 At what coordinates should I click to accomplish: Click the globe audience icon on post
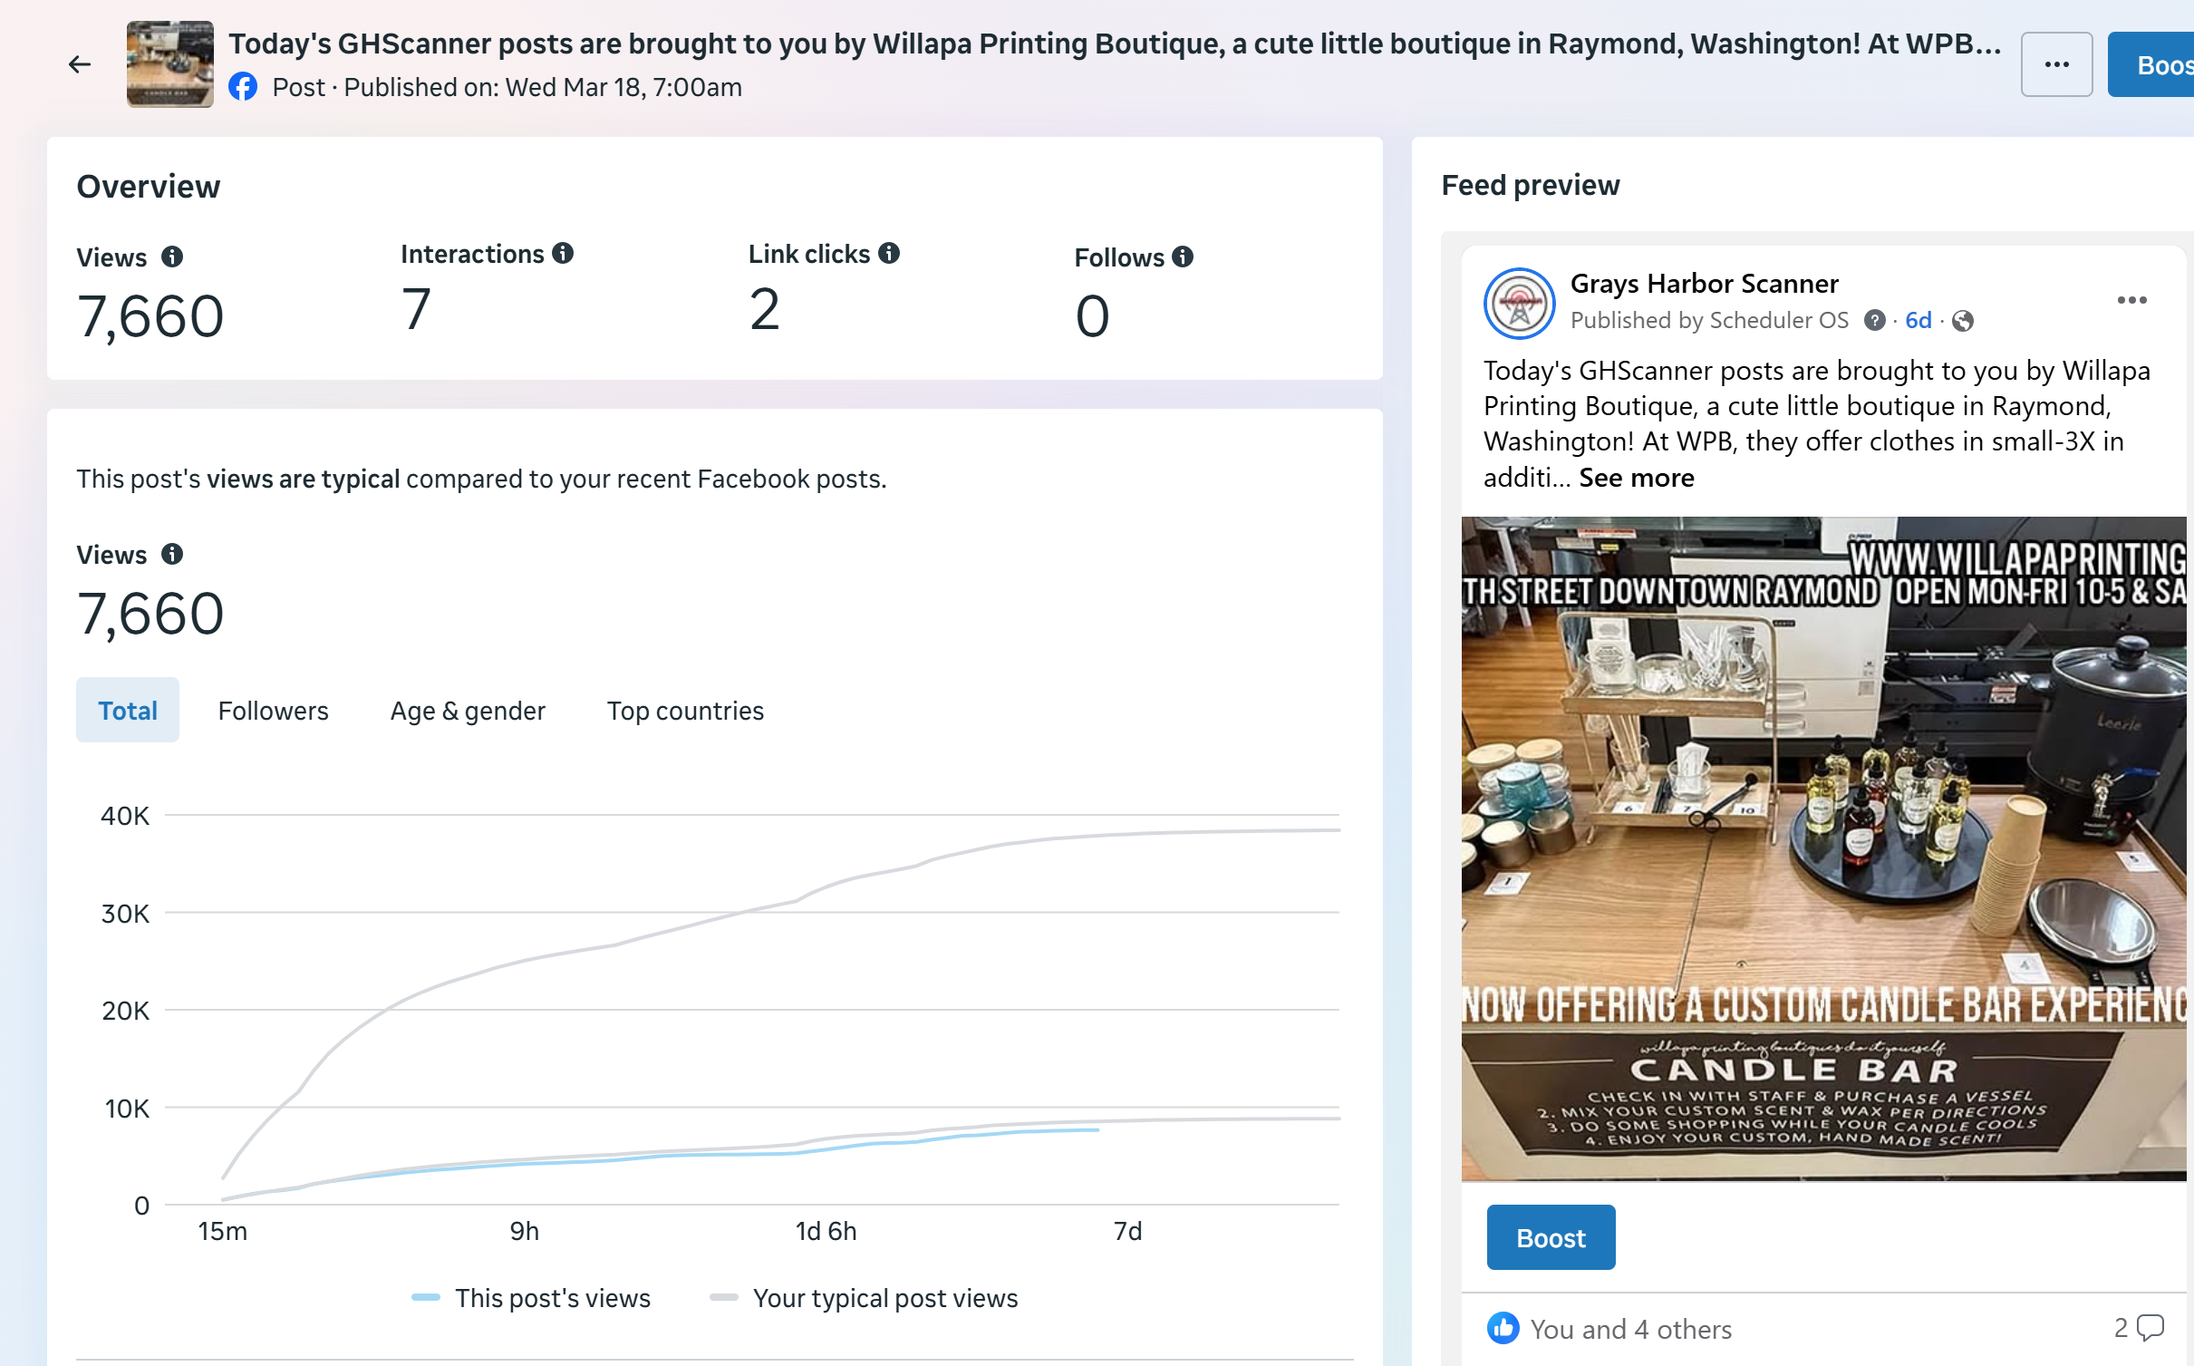[x=1963, y=321]
